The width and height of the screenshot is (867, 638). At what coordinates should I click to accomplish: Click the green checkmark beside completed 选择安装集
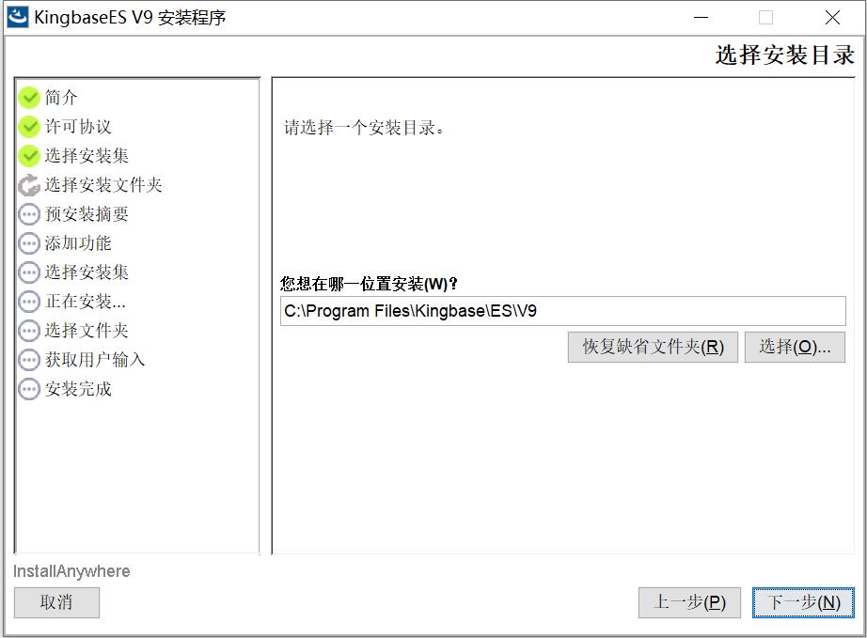click(x=29, y=156)
